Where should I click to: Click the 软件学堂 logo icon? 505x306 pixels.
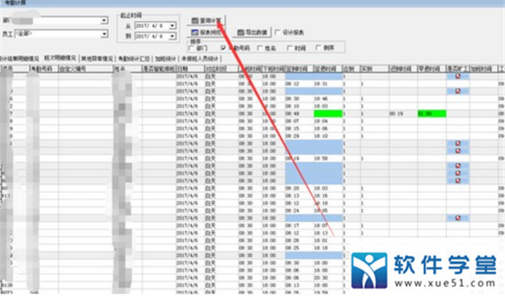[x=369, y=271]
